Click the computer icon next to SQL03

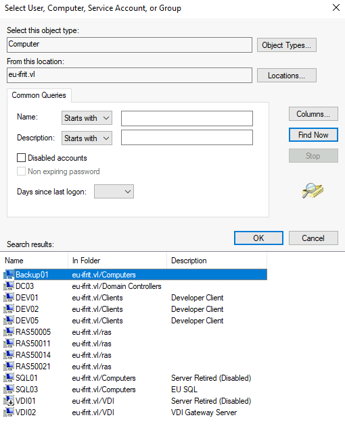click(x=8, y=390)
